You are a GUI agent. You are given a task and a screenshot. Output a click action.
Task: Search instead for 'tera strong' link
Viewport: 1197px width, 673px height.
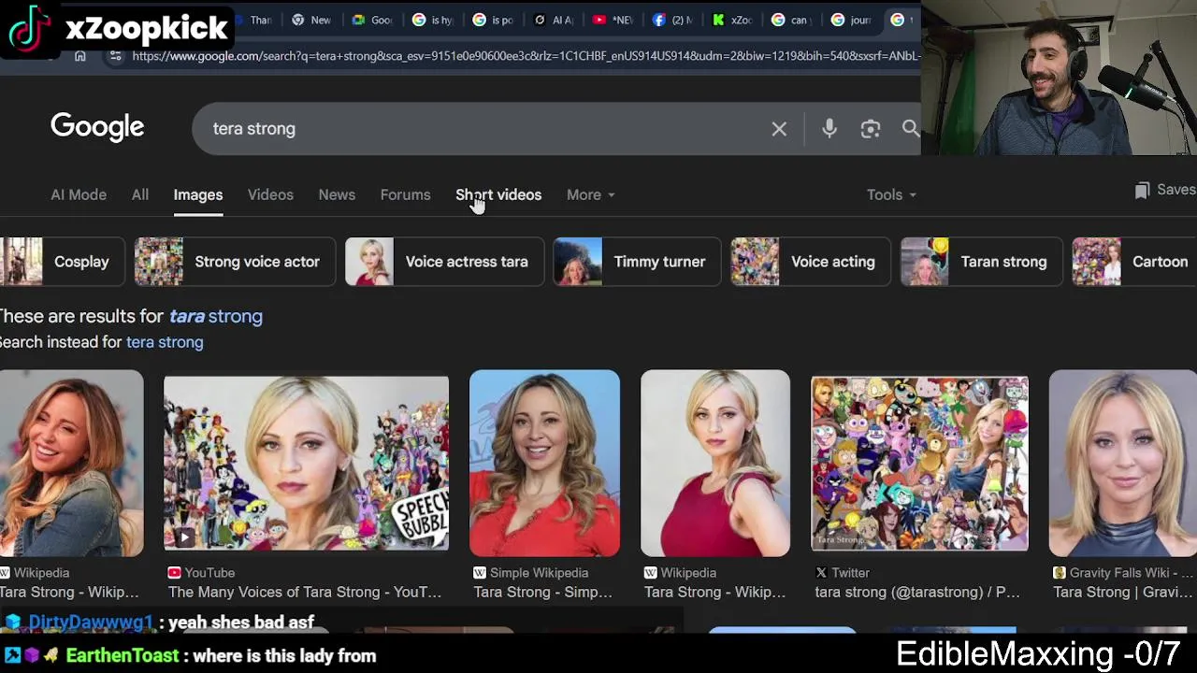tap(165, 342)
